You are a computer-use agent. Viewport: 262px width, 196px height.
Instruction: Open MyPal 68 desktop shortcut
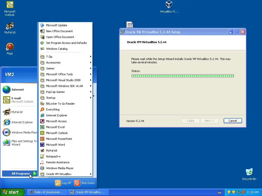10,28
